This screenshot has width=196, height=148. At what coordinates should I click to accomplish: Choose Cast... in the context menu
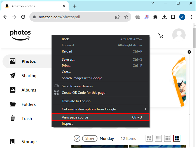click(101, 72)
